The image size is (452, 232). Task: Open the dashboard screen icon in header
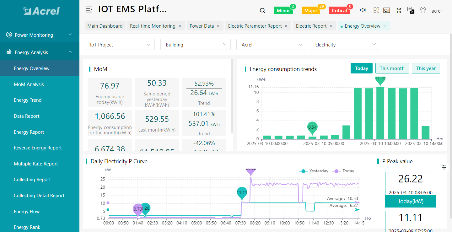(x=387, y=10)
